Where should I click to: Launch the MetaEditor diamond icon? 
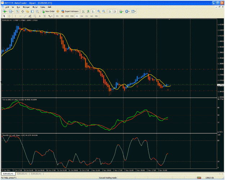point(58,11)
